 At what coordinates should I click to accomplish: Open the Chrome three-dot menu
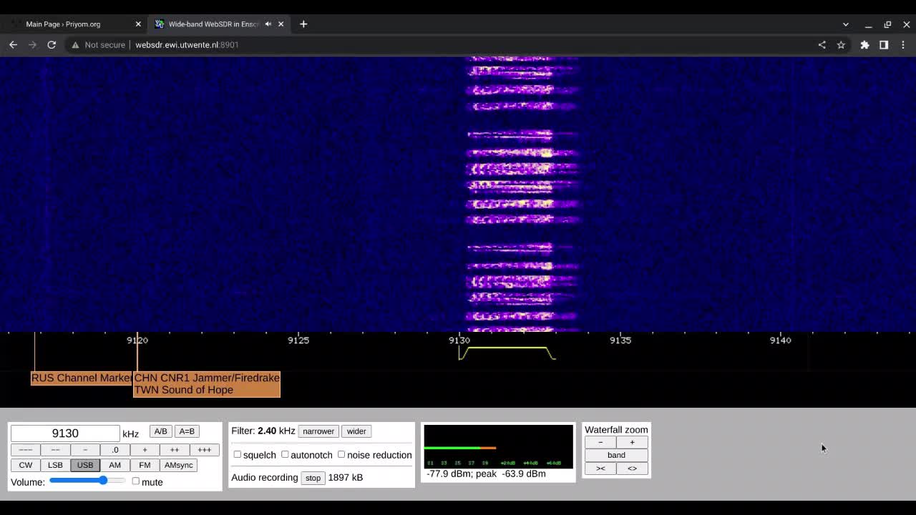pyautogui.click(x=903, y=44)
